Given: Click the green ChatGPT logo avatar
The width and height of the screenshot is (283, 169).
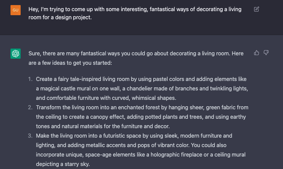Looking at the screenshot, I should point(16,54).
